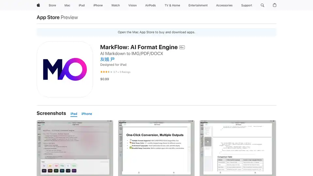The width and height of the screenshot is (313, 176).
Task: Click the '3.7 • 3 Ratings' text
Action: pos(122,72)
